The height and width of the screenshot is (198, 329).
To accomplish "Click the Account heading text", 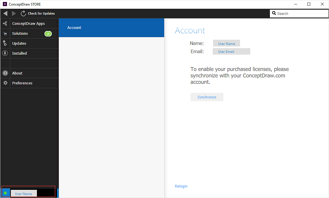I will [x=190, y=31].
